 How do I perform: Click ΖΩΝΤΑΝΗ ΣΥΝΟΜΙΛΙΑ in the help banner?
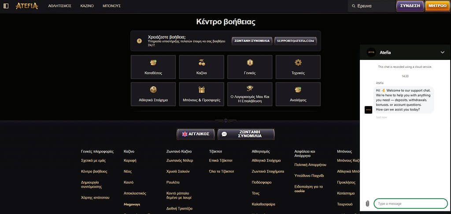click(x=252, y=41)
